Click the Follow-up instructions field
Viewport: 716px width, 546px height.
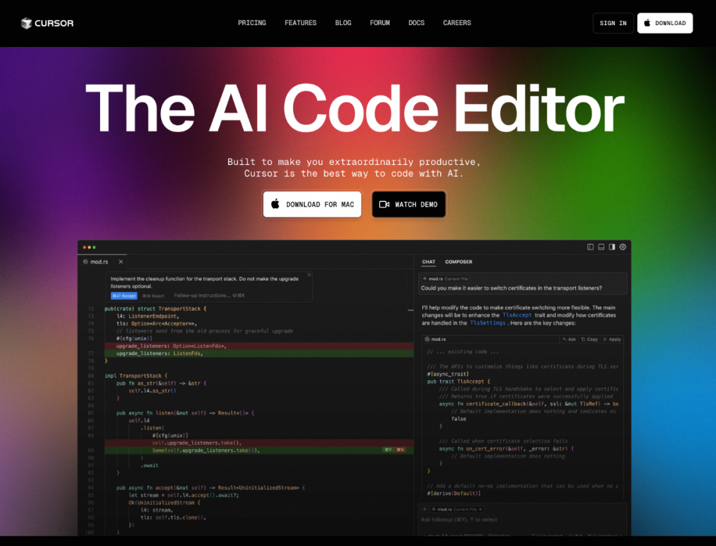click(x=209, y=296)
